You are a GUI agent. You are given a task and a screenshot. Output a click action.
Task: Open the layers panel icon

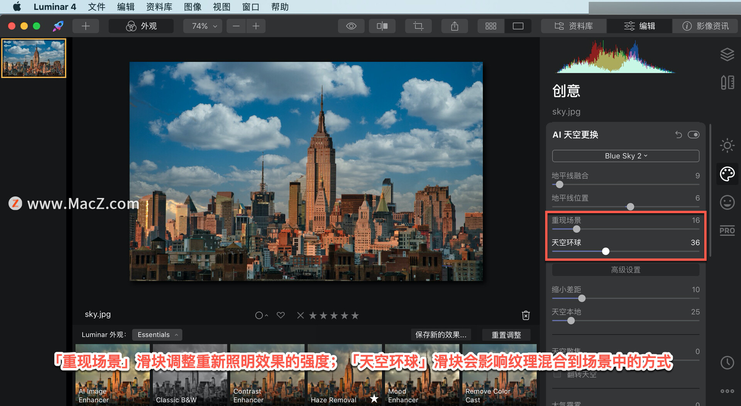pyautogui.click(x=727, y=54)
